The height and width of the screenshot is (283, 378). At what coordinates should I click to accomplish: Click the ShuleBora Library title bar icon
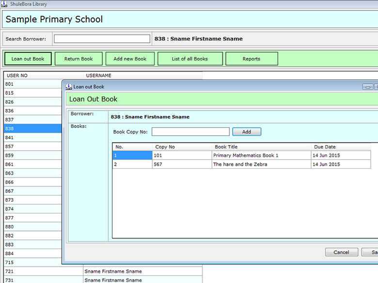(5, 4)
